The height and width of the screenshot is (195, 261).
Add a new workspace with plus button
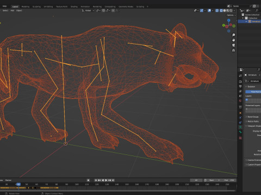tap(147, 6)
